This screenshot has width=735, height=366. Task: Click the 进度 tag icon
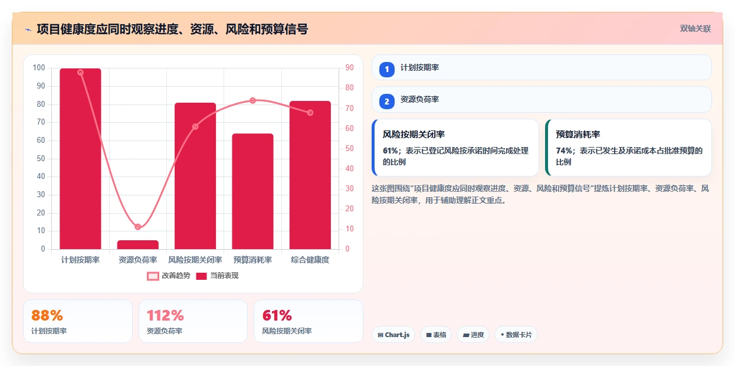click(x=466, y=335)
